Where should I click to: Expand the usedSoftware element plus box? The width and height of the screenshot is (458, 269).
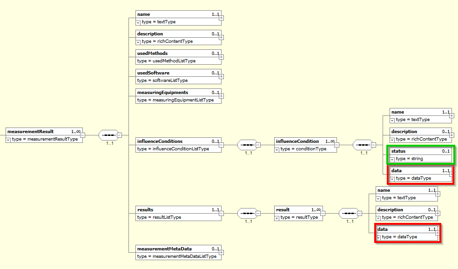pos(222,77)
